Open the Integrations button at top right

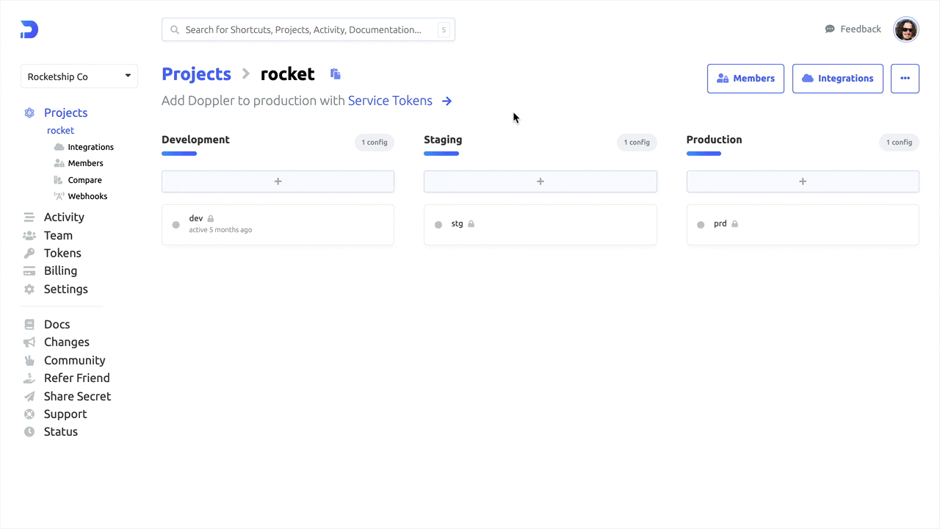(x=837, y=78)
